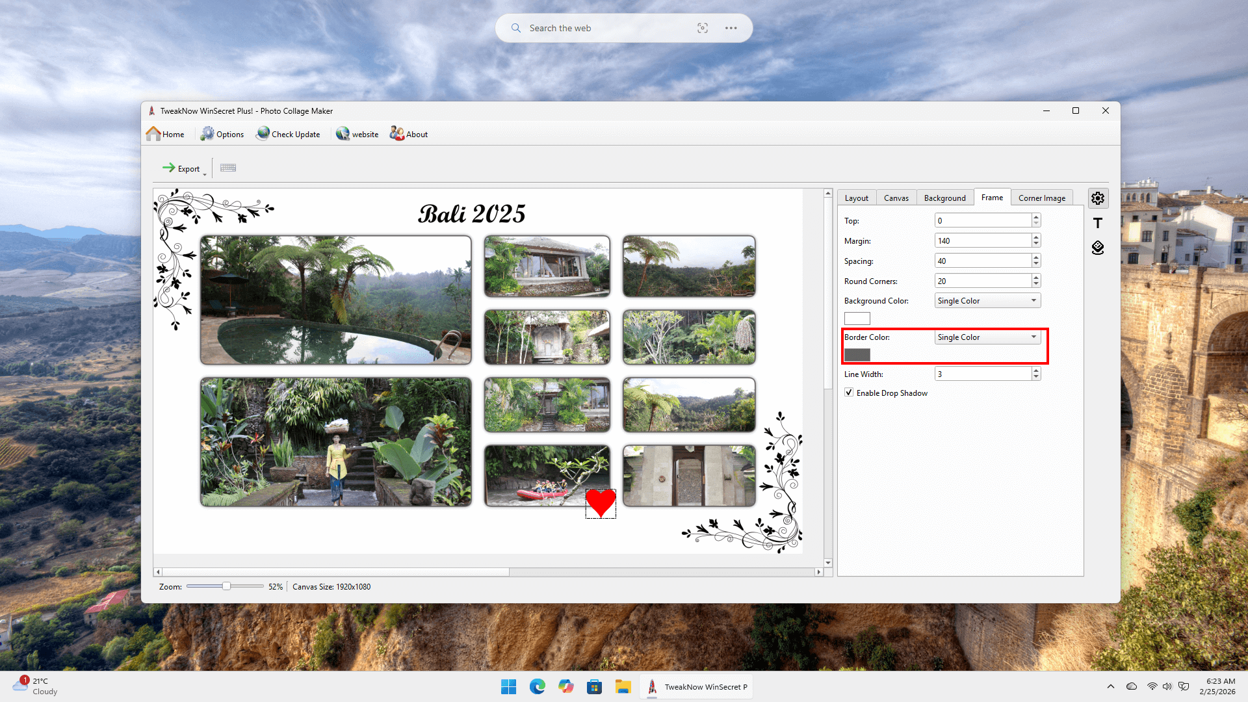Screen dimensions: 1248x702
Task: Click the gray border color swatch
Action: click(x=857, y=355)
